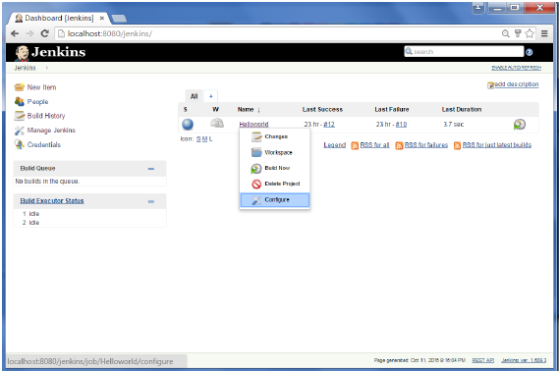Reload page with browser refresh icon
The height and width of the screenshot is (371, 559).
[44, 33]
